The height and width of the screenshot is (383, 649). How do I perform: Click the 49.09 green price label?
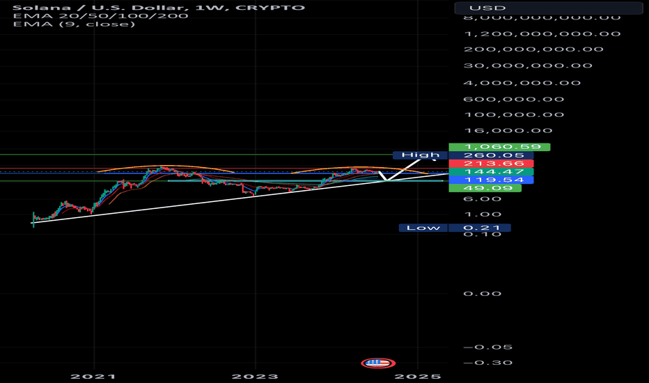coord(485,188)
